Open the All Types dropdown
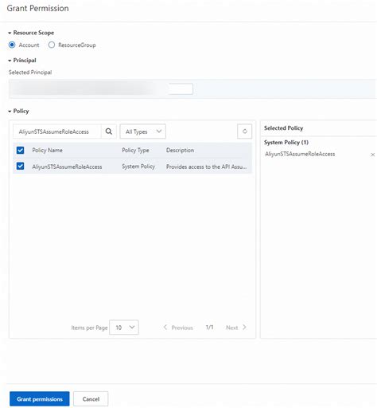Viewport: 377px width, 408px height. [143, 131]
